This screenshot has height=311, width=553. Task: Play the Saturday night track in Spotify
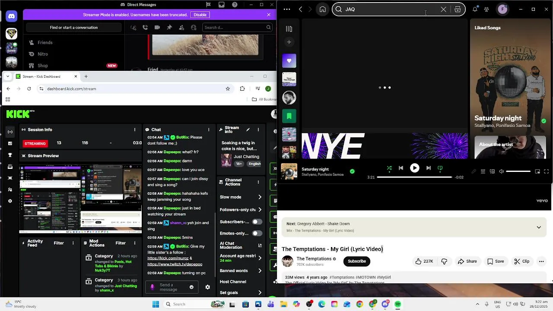tap(414, 168)
